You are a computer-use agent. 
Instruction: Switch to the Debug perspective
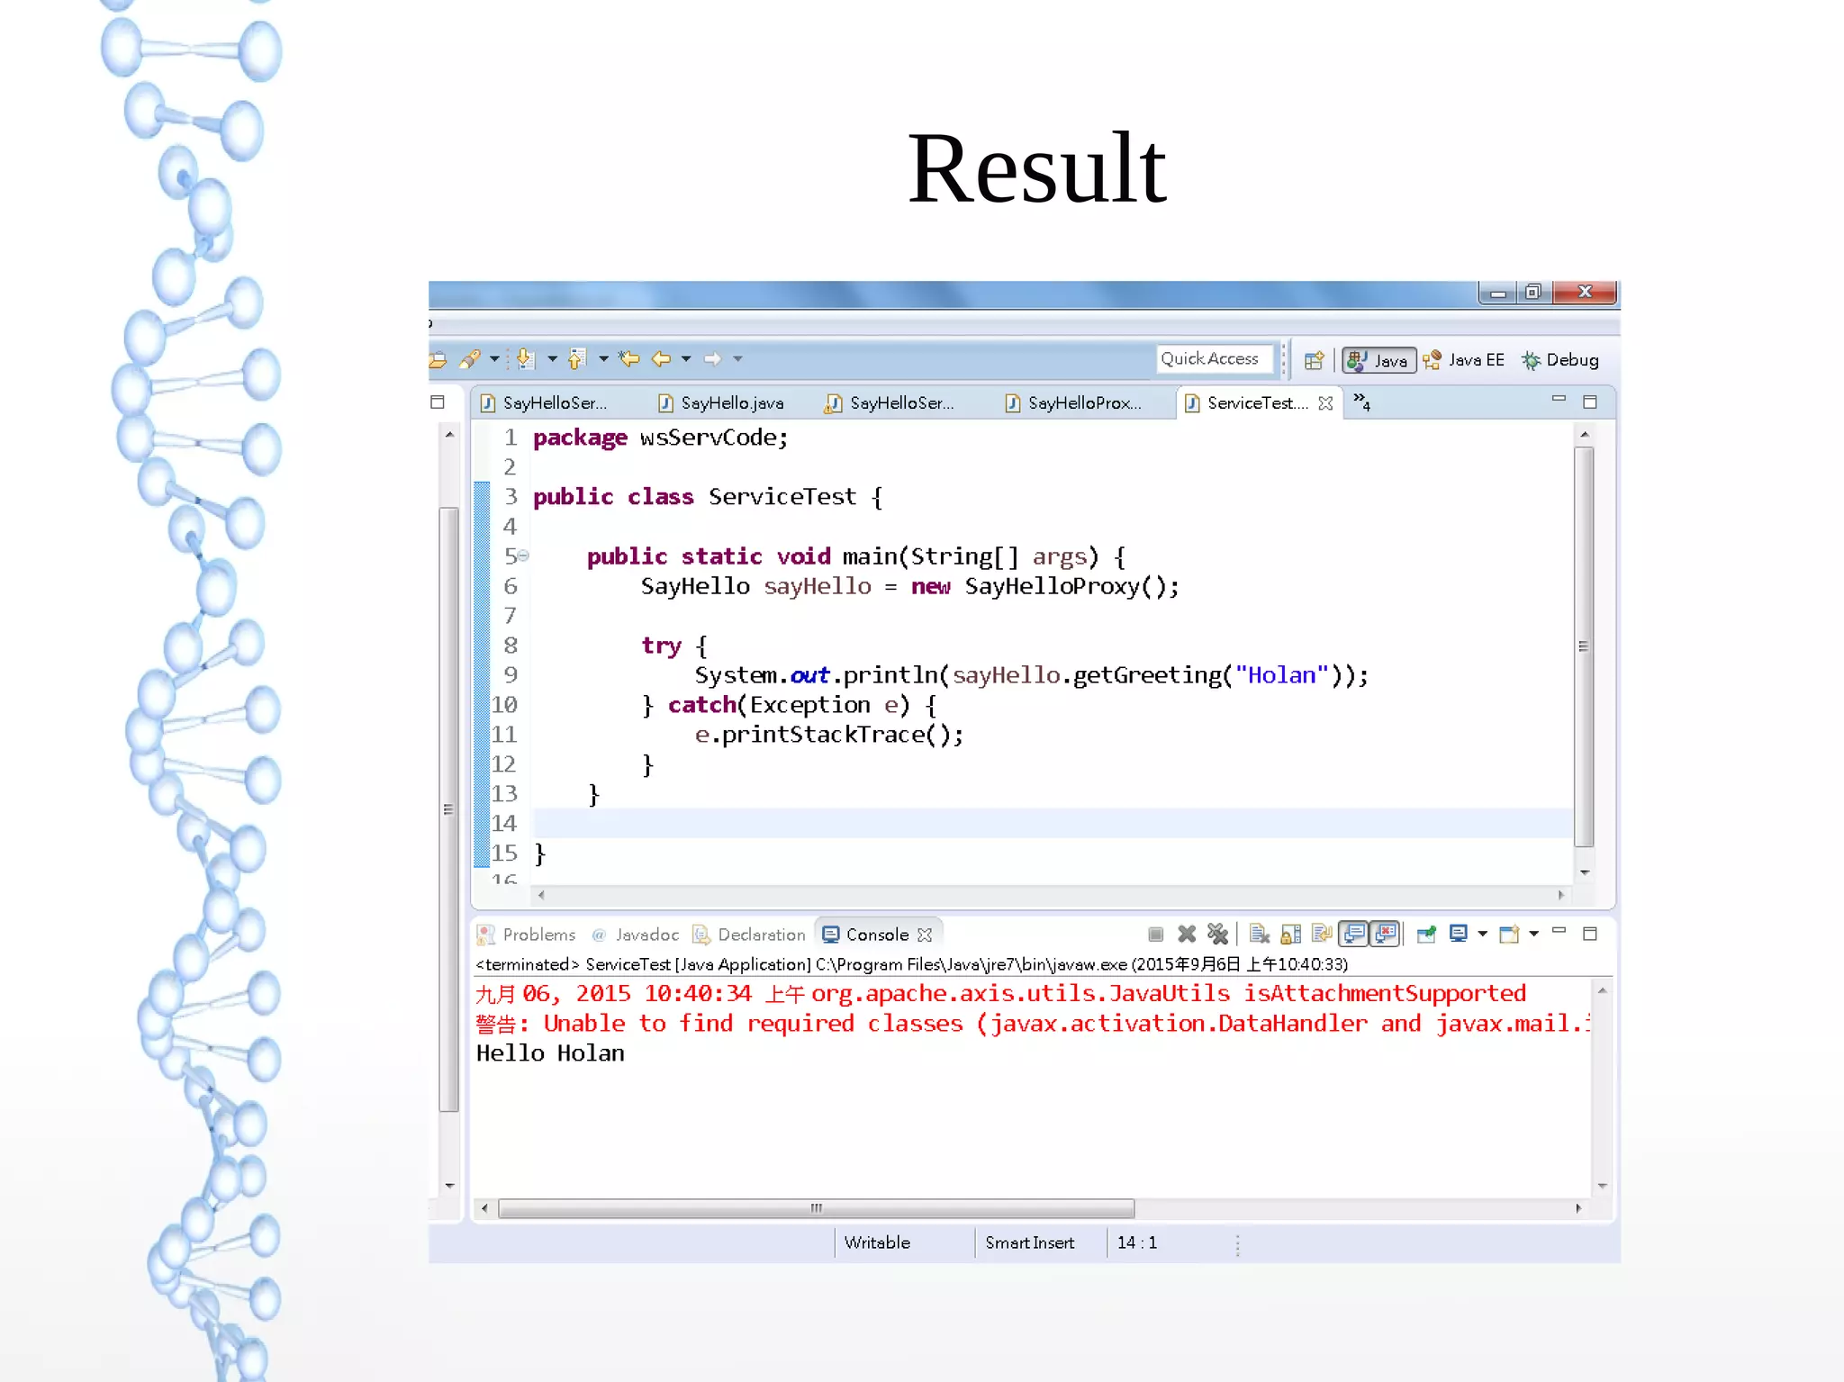[1561, 360]
